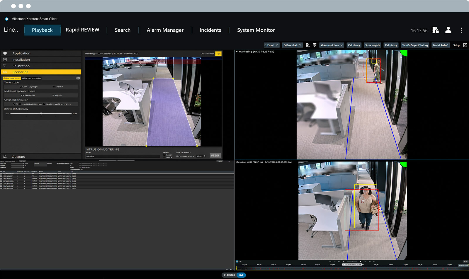The image size is (469, 279).
Task: Toggle the Crouch/Crawl approach checkbox
Action: click(x=22, y=95)
